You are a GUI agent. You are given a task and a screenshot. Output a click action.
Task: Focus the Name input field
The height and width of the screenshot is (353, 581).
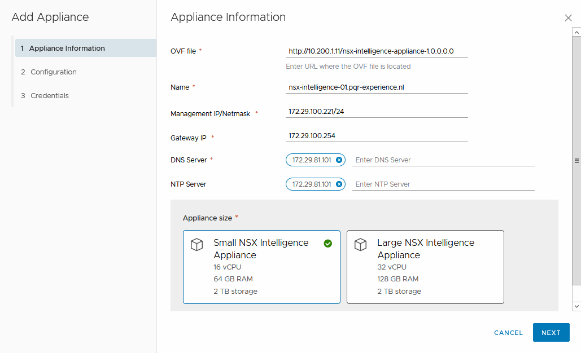377,88
